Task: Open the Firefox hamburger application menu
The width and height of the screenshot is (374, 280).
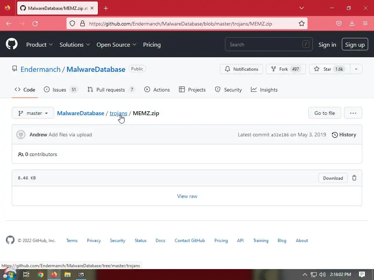Action: coord(365,24)
